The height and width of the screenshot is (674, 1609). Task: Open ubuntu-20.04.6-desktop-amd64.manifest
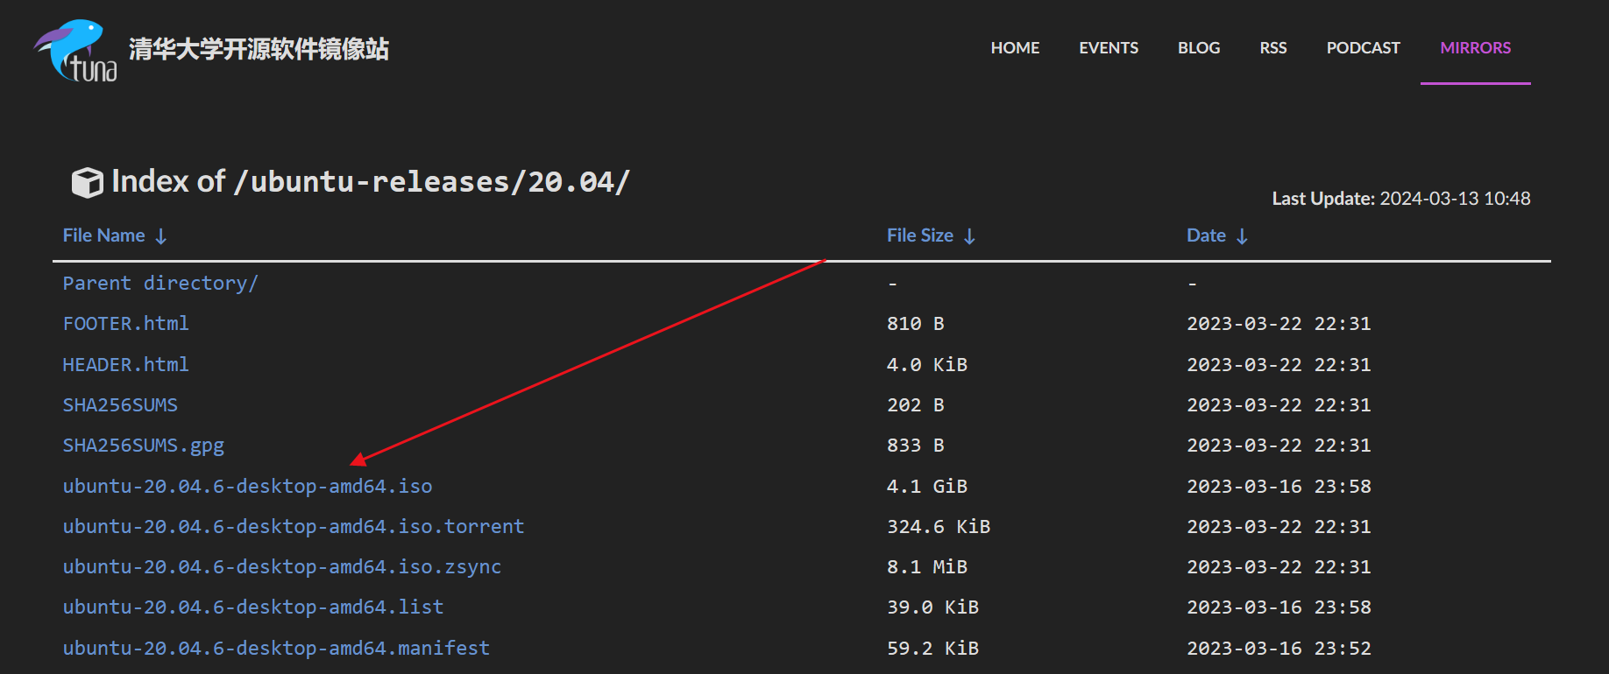[276, 648]
